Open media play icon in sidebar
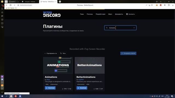Screen dimensions: 175x98 (2, 20)
